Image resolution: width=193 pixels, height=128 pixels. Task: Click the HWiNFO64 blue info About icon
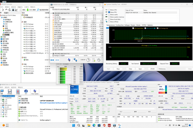(26, 91)
